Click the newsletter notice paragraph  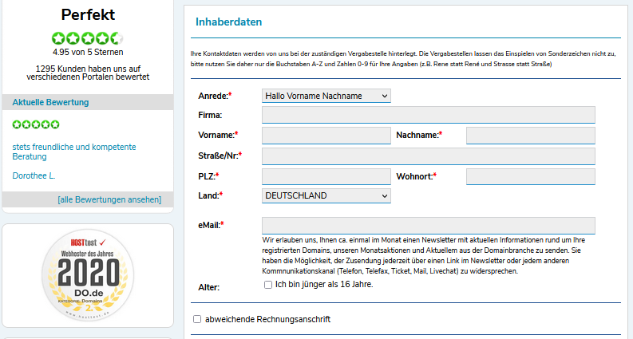[x=424, y=255]
